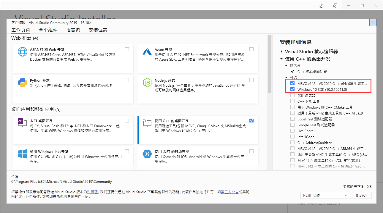This screenshot has height=213, width=383.
Task: Enable 用于 Windows 的 C++ CMake 工具
Action: (x=292, y=107)
